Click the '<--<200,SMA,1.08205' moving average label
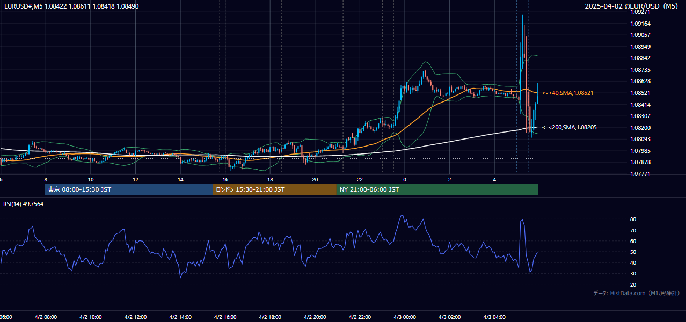 point(569,128)
